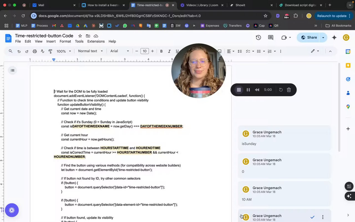Image resolution: width=355 pixels, height=222 pixels.
Task: Get add-ons with the plus icon
Action: click(x=348, y=129)
